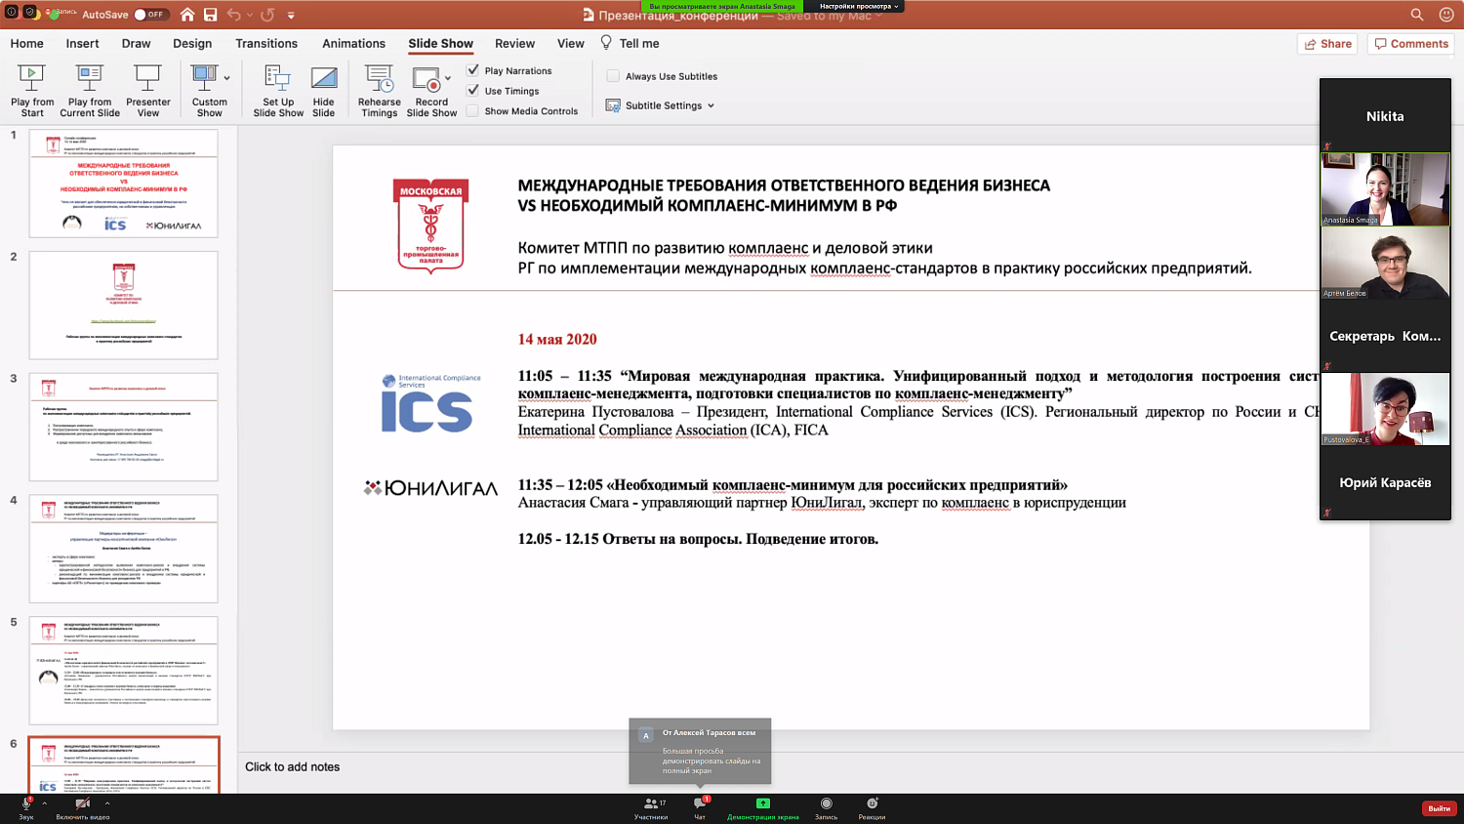This screenshot has width=1464, height=824.
Task: Select slide 5 thumbnail
Action: (124, 671)
